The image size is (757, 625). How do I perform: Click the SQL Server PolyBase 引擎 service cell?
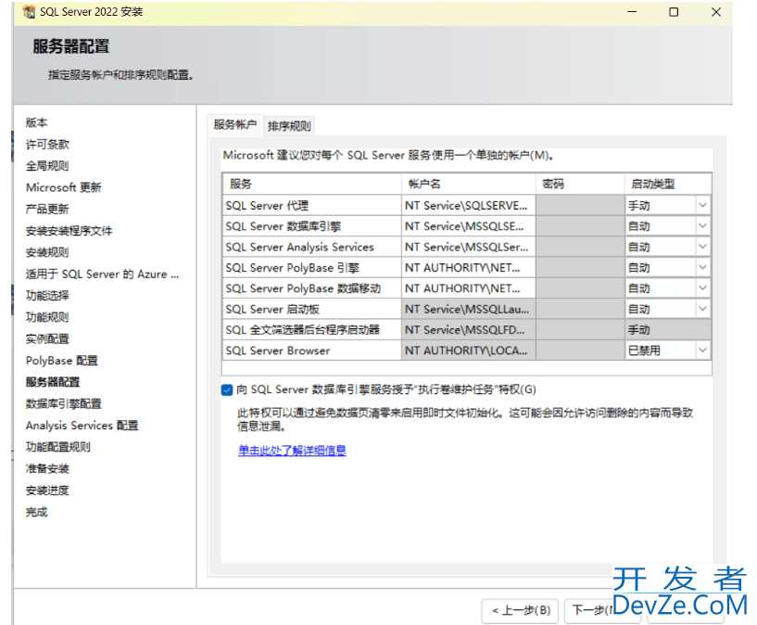(312, 268)
